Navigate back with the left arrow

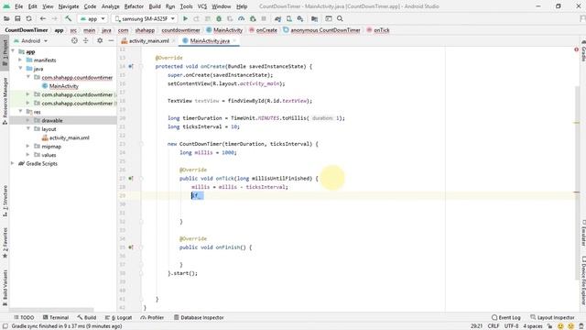pyautogui.click(x=43, y=18)
